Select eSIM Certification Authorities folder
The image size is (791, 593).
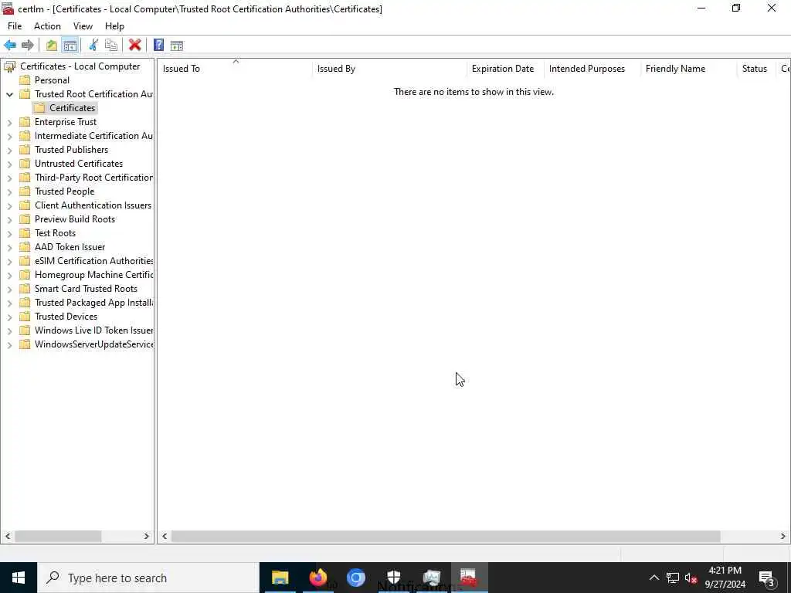(x=93, y=261)
